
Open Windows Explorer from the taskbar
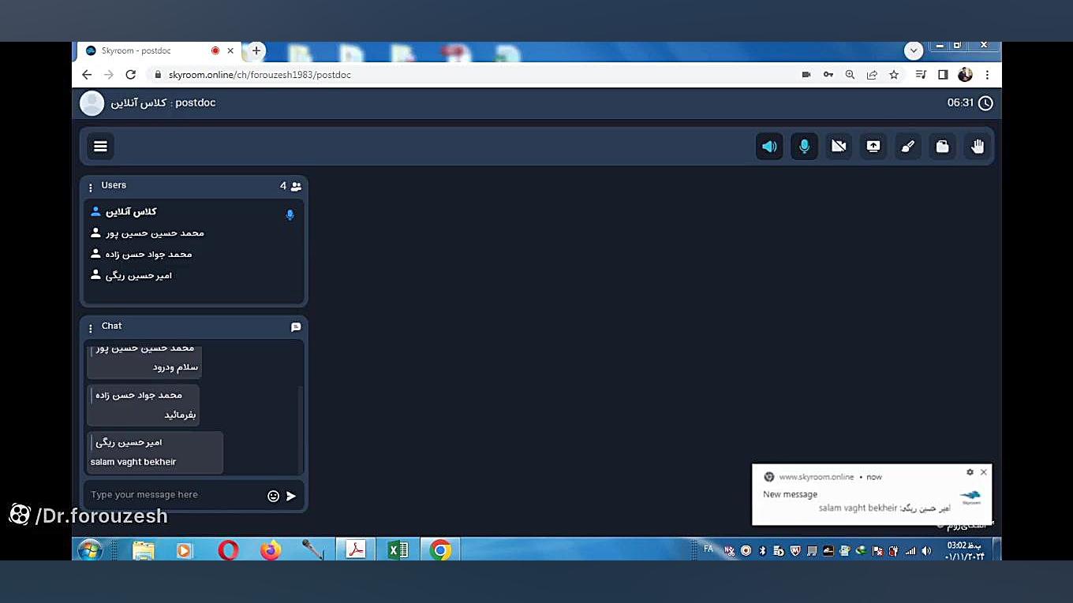(144, 549)
